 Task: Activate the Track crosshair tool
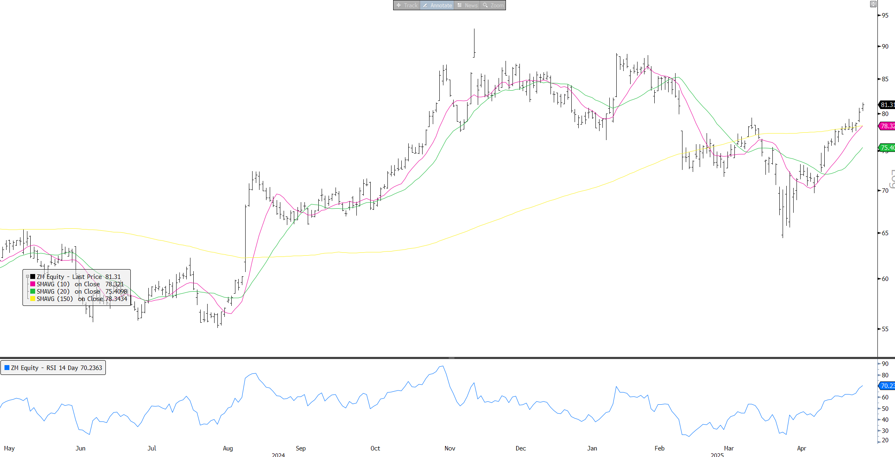point(407,5)
